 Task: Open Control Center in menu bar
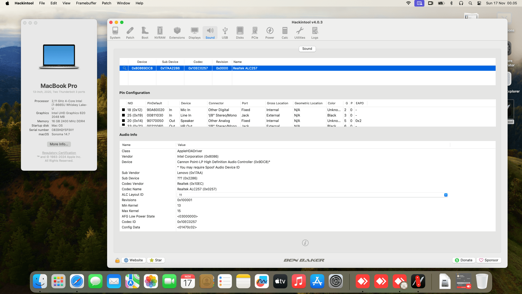[479, 3]
